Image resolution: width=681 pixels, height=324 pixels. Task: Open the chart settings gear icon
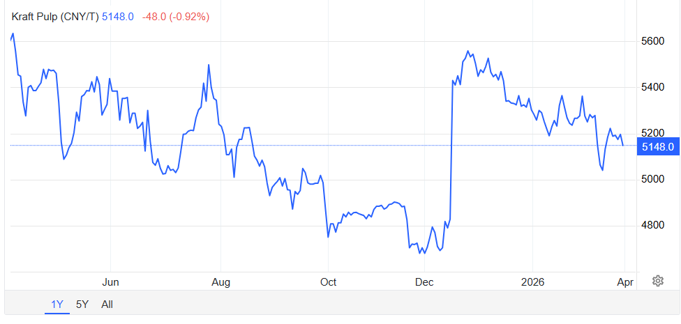[657, 281]
